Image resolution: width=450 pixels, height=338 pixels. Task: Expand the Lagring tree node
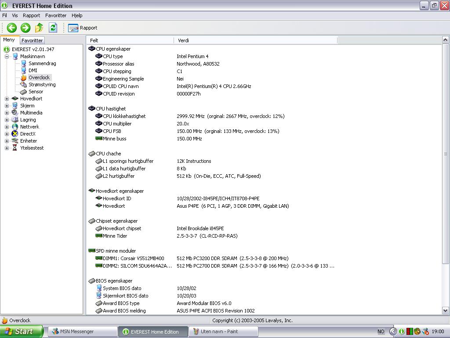(x=7, y=120)
